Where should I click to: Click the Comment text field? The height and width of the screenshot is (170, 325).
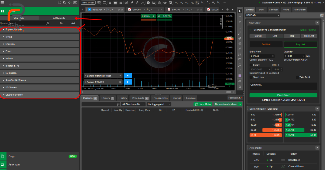click(x=283, y=86)
